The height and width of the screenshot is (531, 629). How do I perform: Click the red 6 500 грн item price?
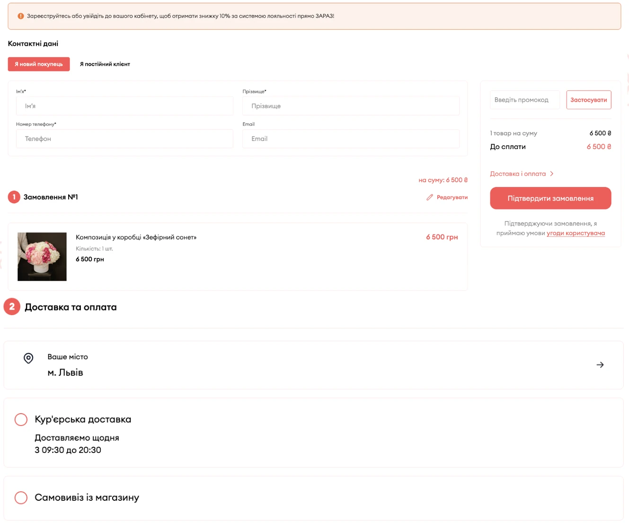pyautogui.click(x=442, y=237)
